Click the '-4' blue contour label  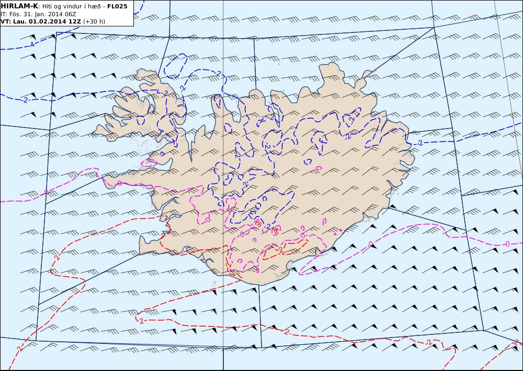click(31, 44)
